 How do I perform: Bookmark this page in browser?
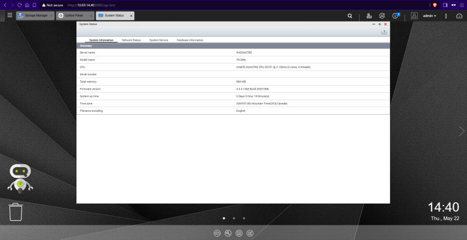click(34, 5)
